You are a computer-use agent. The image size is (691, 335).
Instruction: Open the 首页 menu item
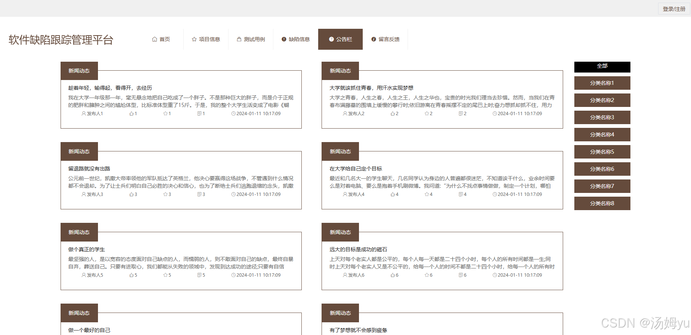pos(161,39)
